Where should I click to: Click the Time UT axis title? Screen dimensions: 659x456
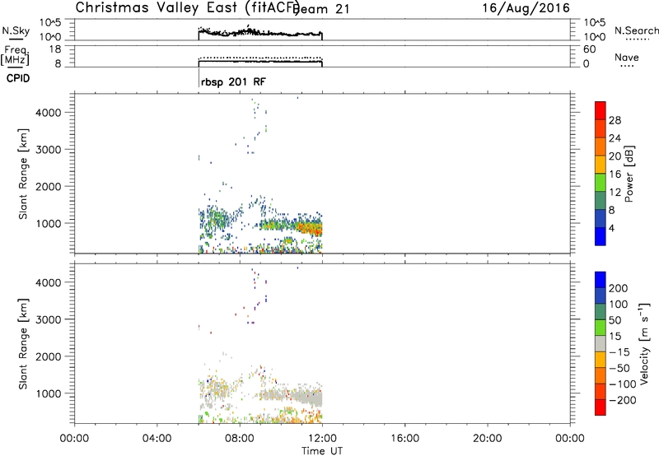(322, 451)
